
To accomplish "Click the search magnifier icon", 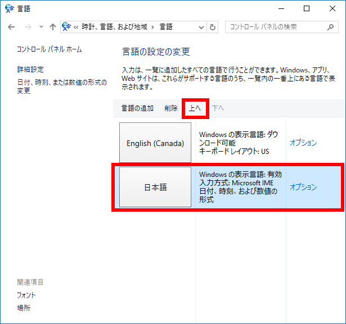I will pos(330,27).
